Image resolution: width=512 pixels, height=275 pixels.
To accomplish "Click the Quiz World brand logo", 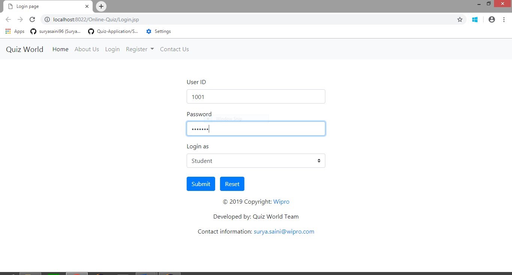I will (x=25, y=49).
